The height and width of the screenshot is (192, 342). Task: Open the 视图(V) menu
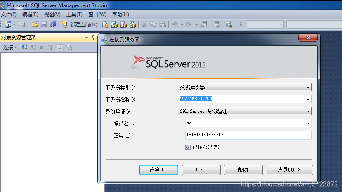point(52,14)
